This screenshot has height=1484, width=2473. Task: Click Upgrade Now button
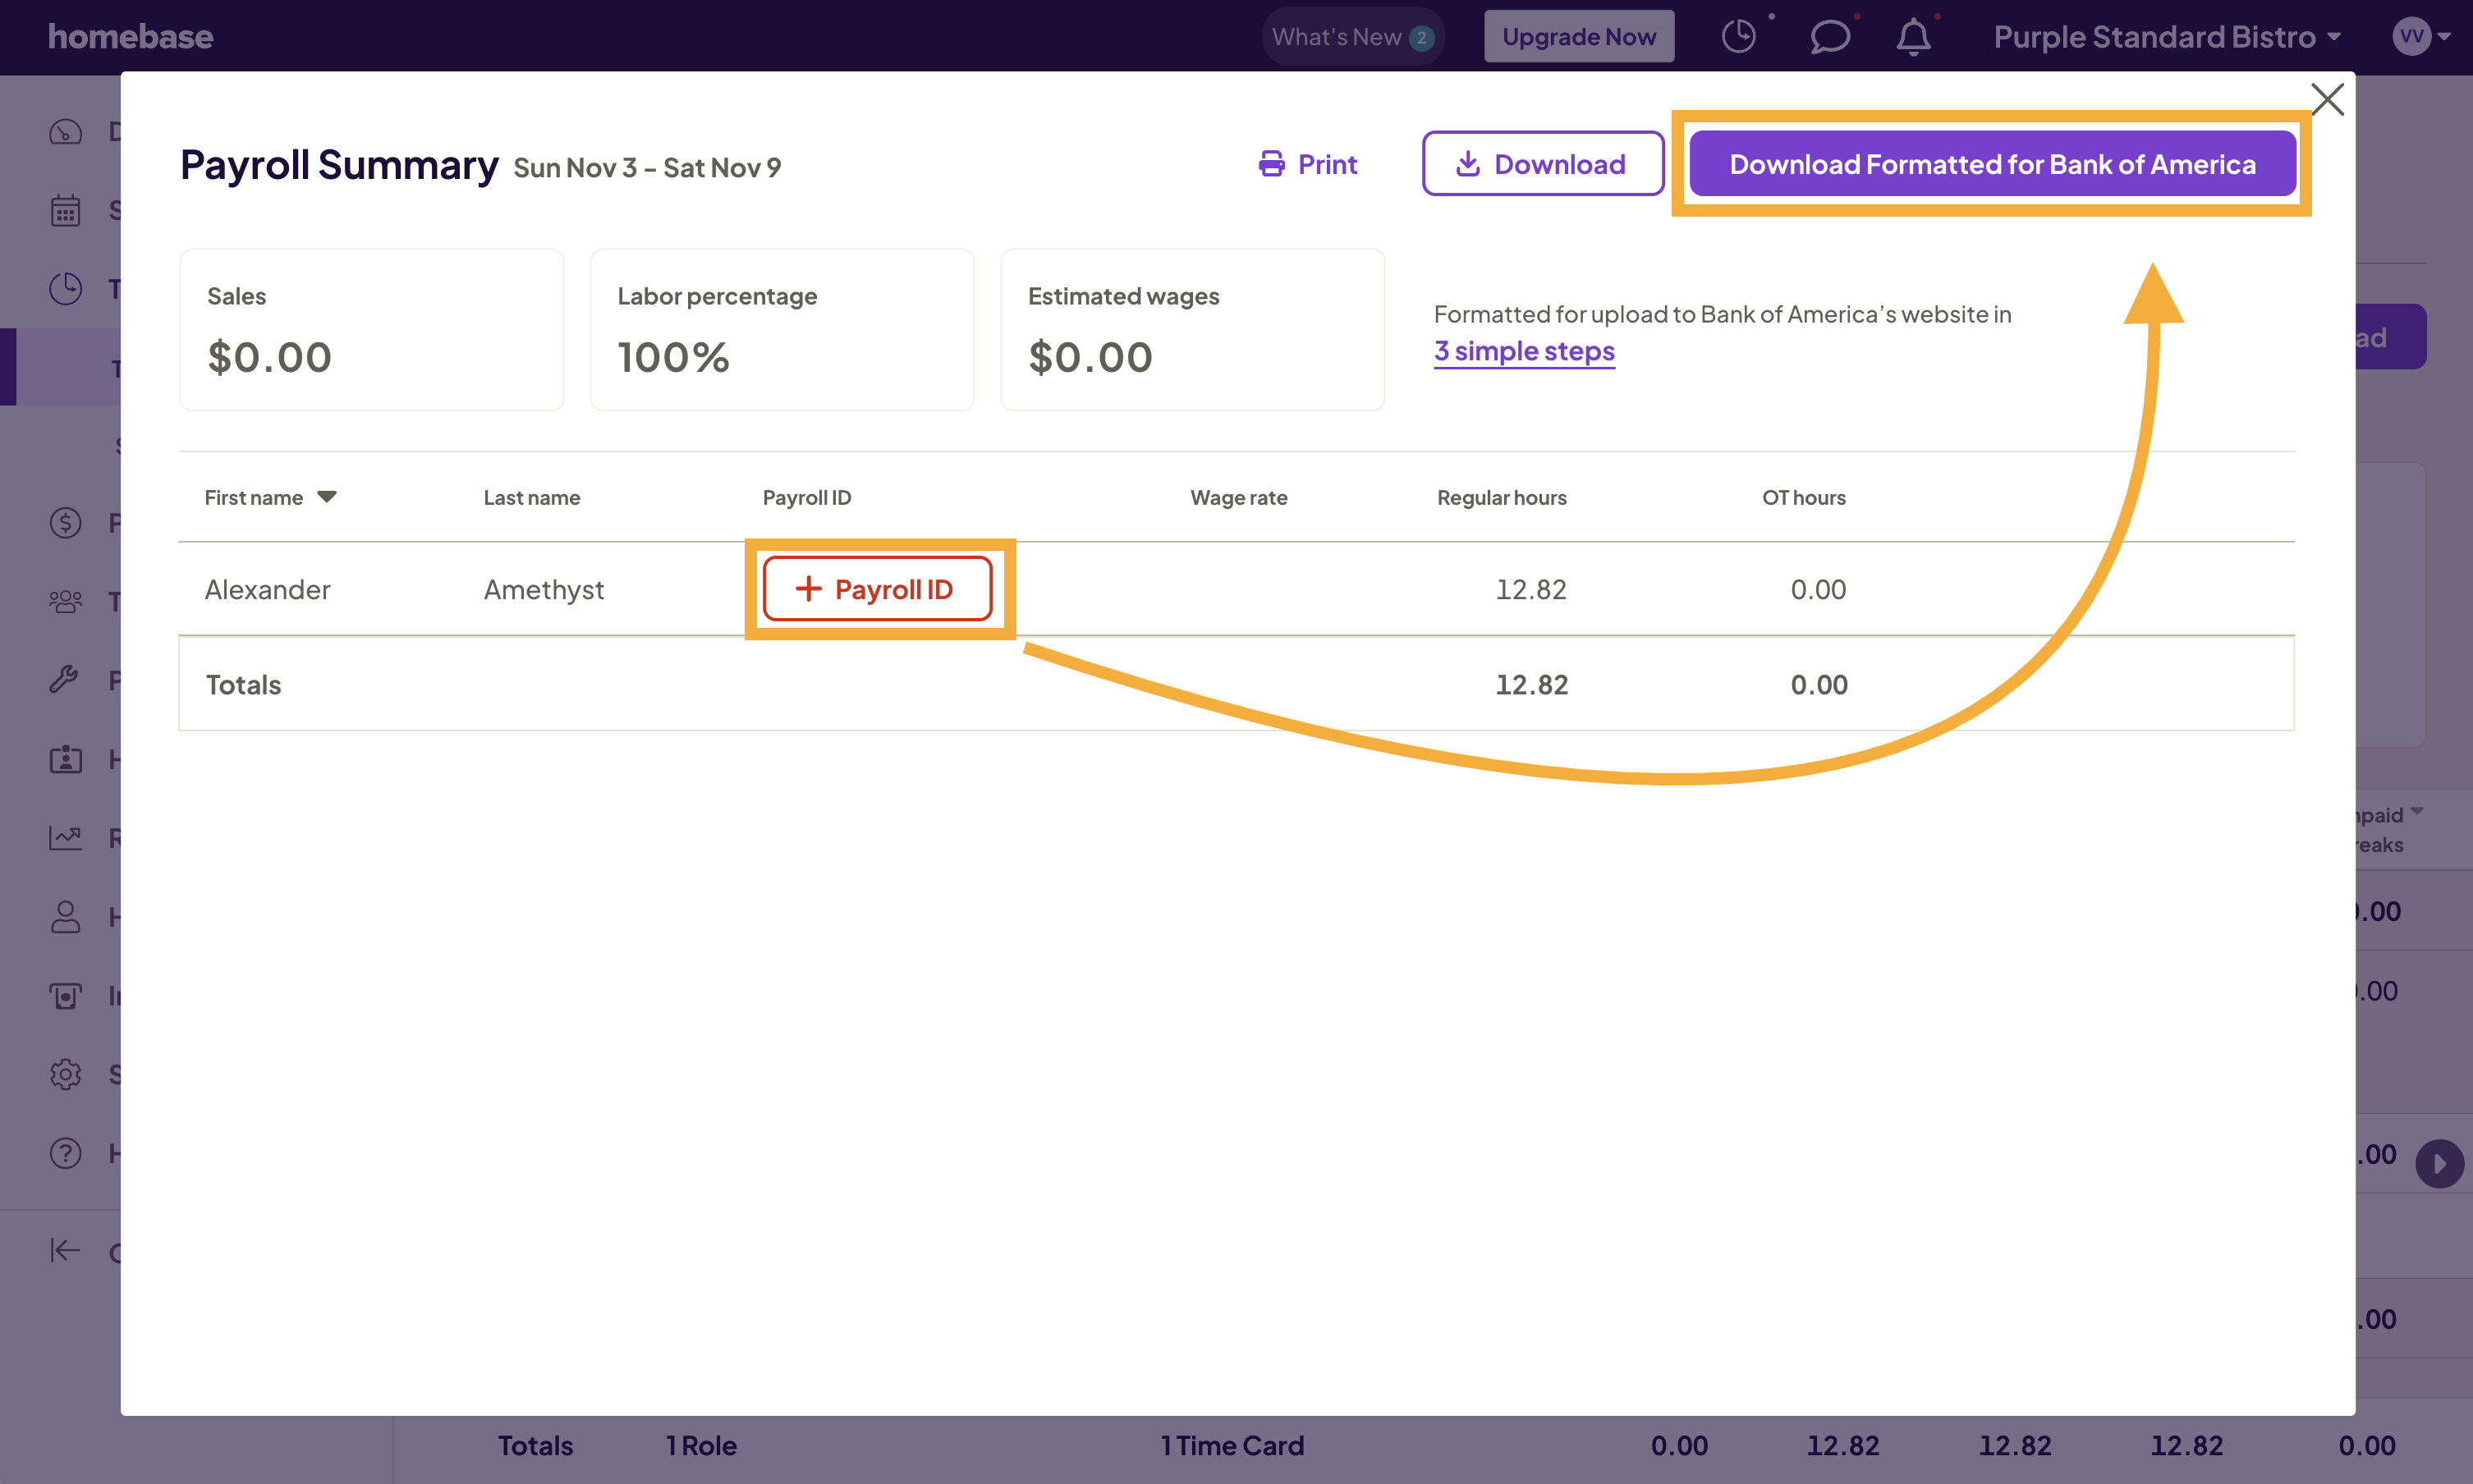point(1579,37)
